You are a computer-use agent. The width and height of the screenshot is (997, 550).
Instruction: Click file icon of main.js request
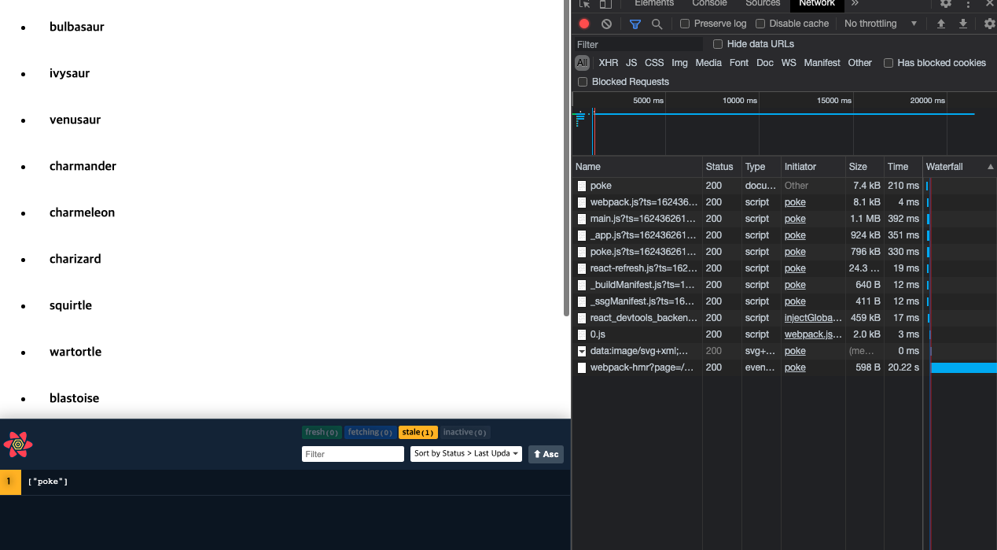pos(582,219)
